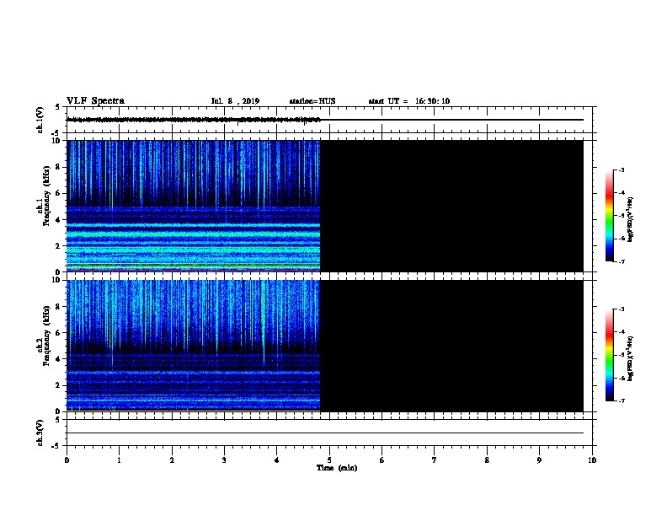667x516 pixels.
Task: Click time axis tick label "1"
Action: 119,460
